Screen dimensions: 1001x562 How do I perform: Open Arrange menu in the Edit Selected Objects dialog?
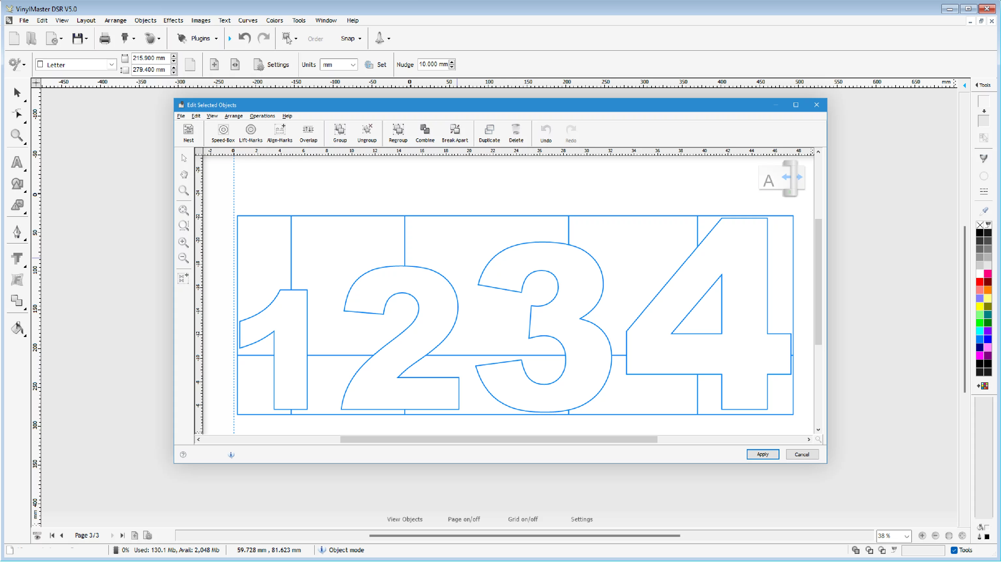[x=234, y=116]
